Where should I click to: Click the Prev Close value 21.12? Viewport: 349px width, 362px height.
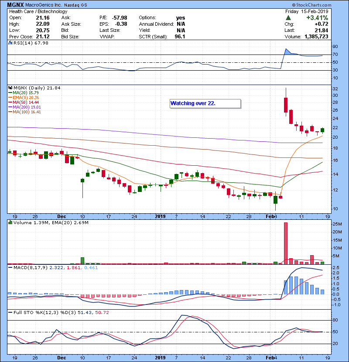(x=43, y=37)
